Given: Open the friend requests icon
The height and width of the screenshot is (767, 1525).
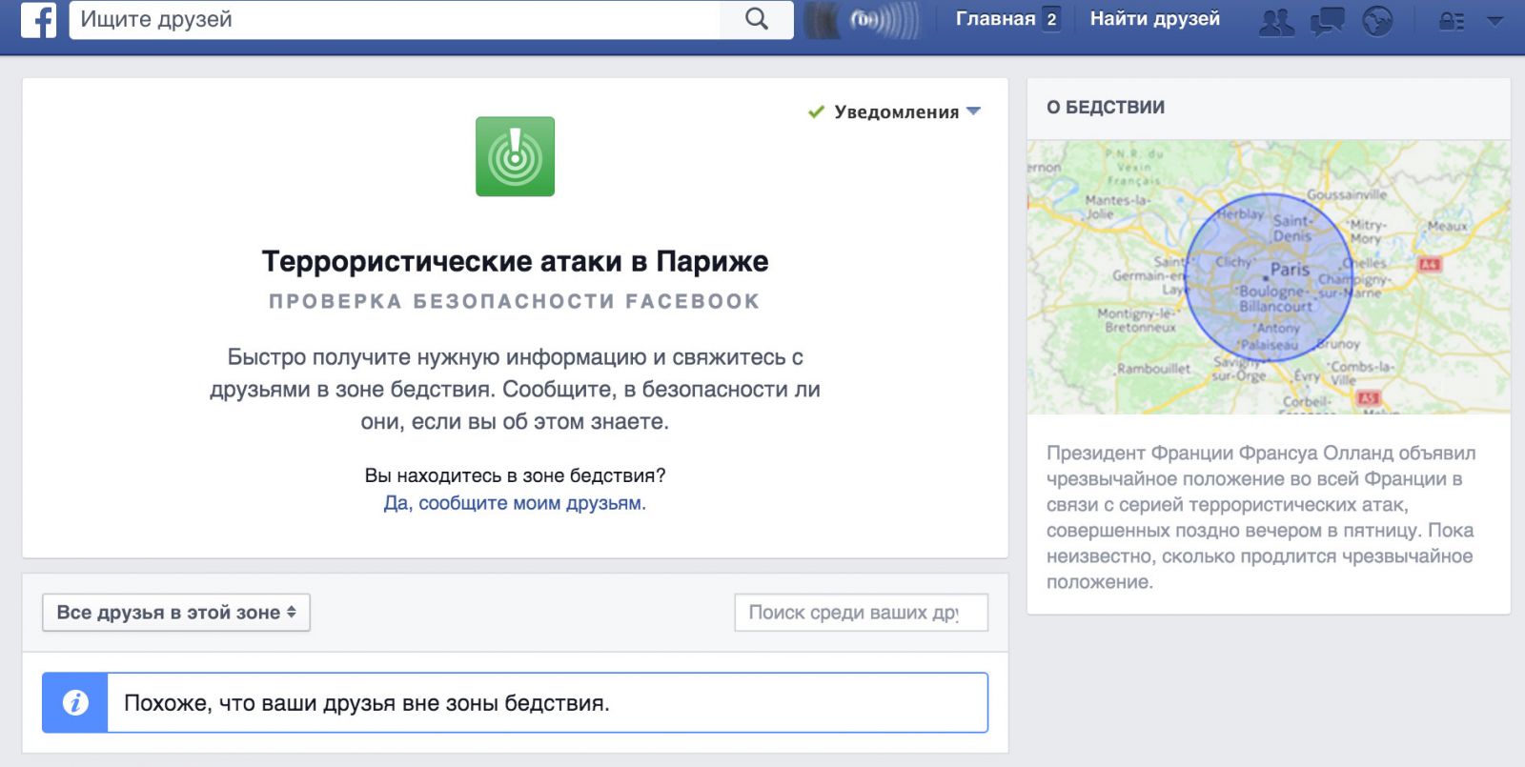Looking at the screenshot, I should tap(1276, 21).
